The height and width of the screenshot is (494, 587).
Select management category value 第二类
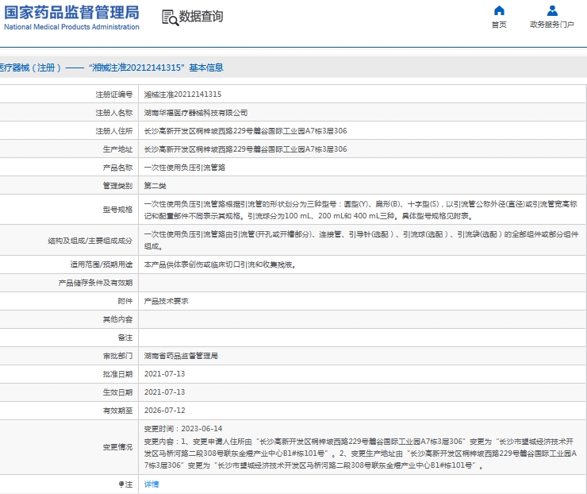[x=155, y=186]
